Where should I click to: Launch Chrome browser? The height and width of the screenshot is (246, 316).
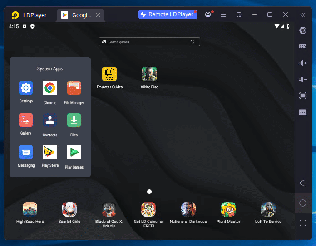click(50, 88)
